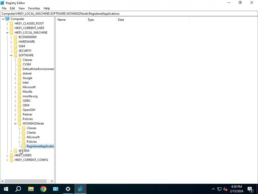Expand the SAM key
Viewport: 258px width, 194px height.
[11, 46]
